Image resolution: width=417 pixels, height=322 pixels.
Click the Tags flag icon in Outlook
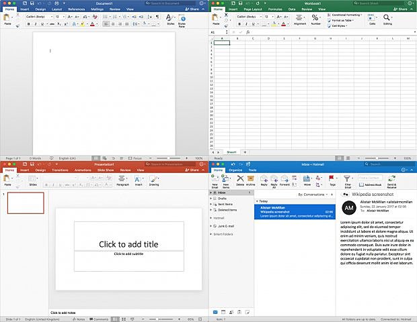click(331, 178)
